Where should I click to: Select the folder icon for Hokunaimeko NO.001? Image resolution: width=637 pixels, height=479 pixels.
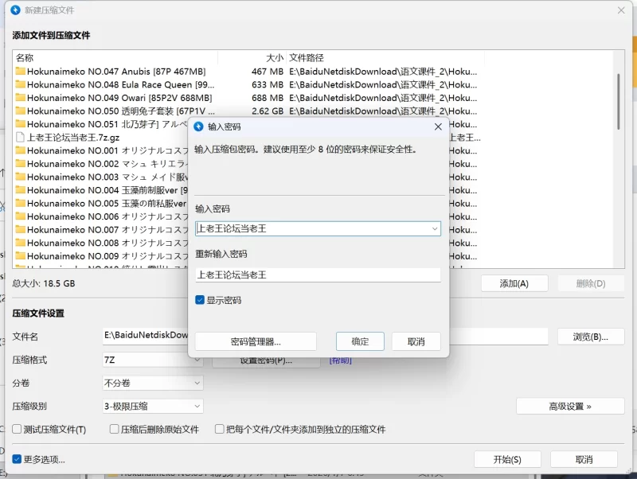21,150
